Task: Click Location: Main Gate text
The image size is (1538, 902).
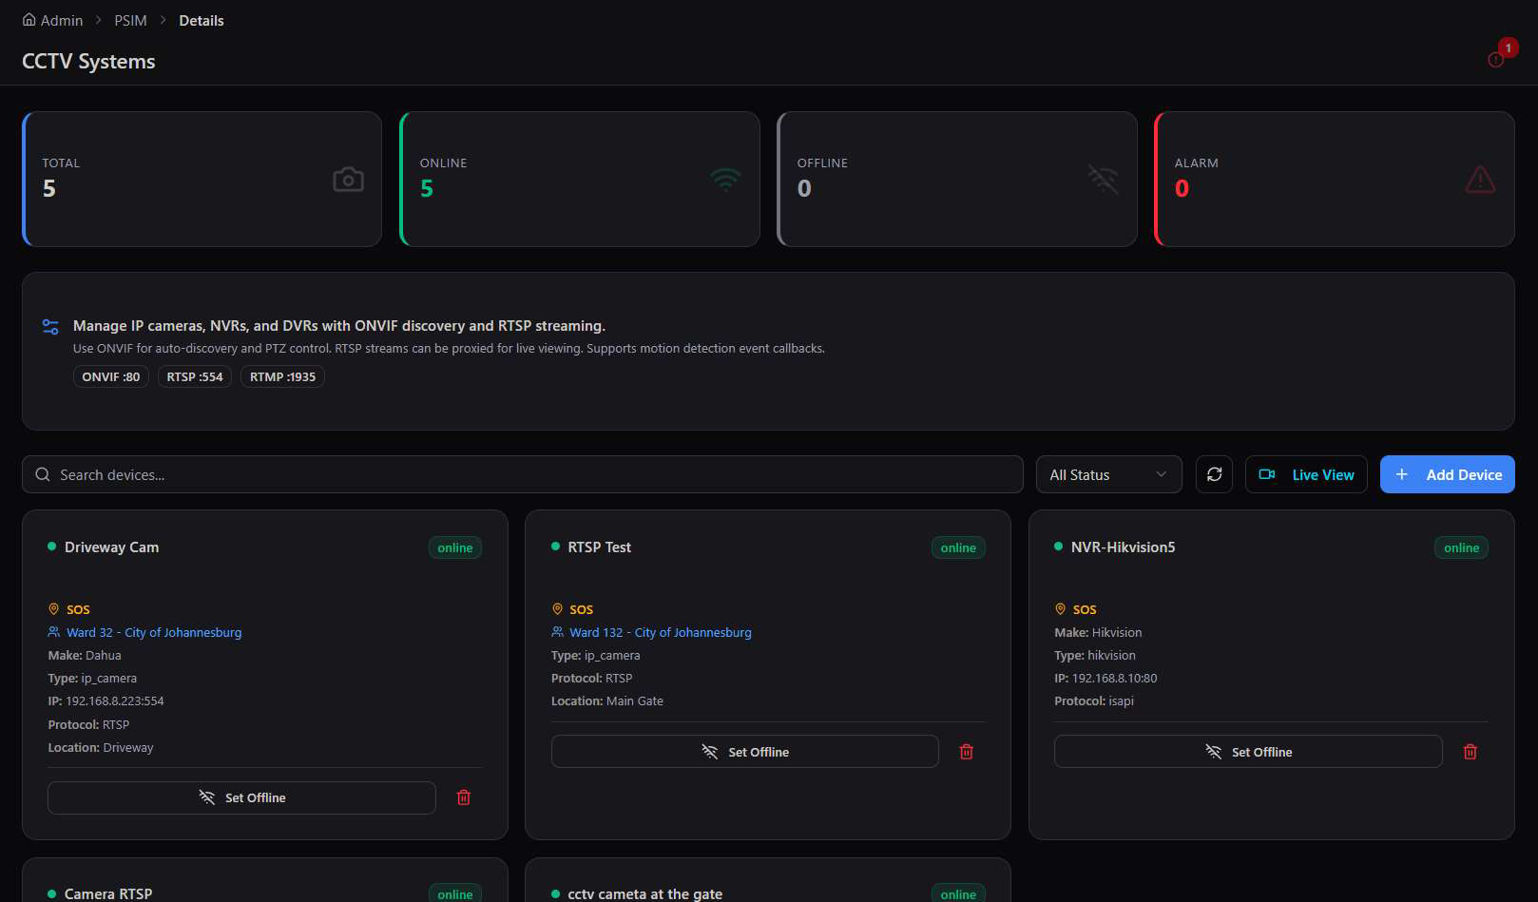Action: tap(607, 700)
